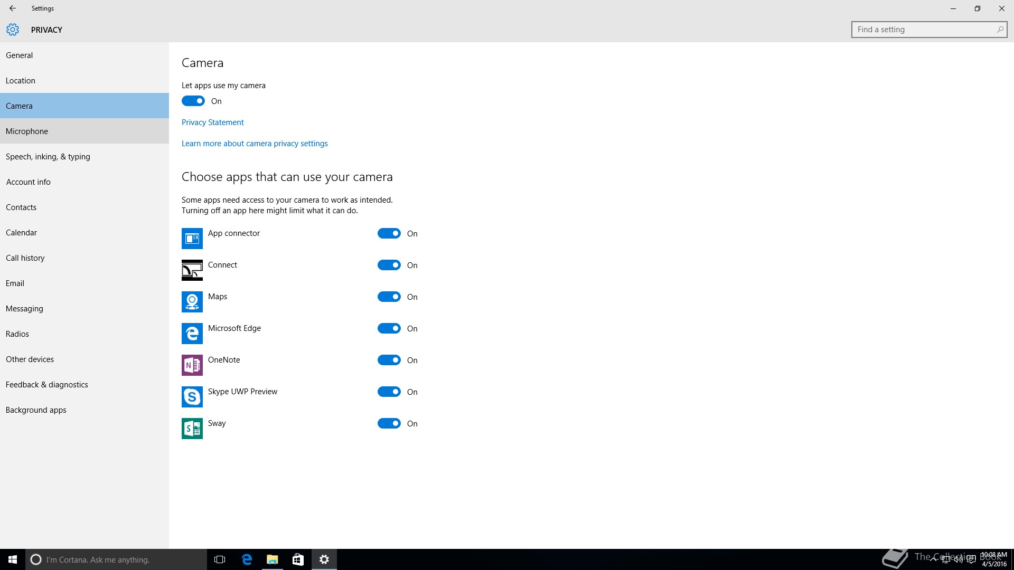This screenshot has width=1014, height=570.
Task: Open the Contacts privacy section
Action: click(84, 207)
